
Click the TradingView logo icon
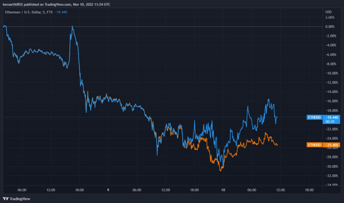(6, 199)
